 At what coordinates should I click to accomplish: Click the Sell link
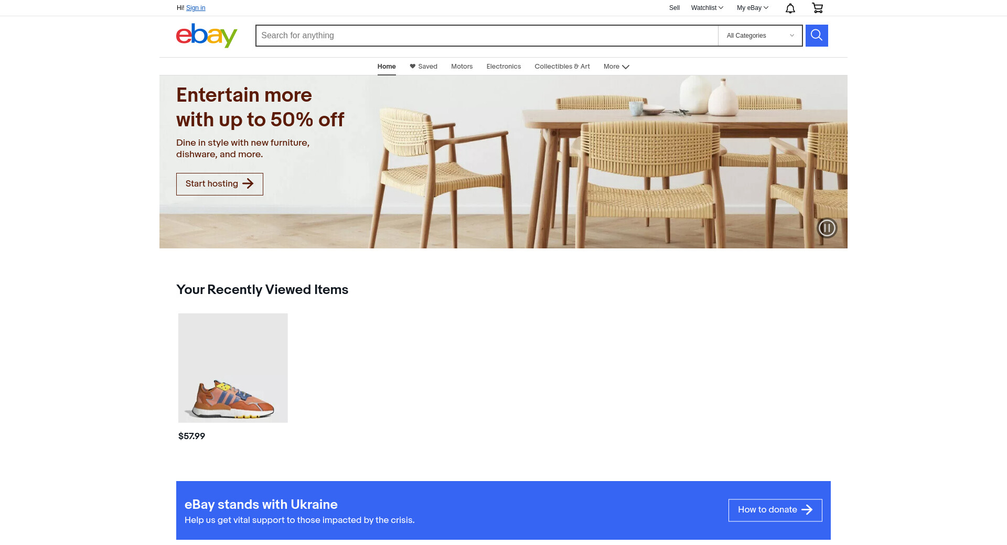[674, 8]
